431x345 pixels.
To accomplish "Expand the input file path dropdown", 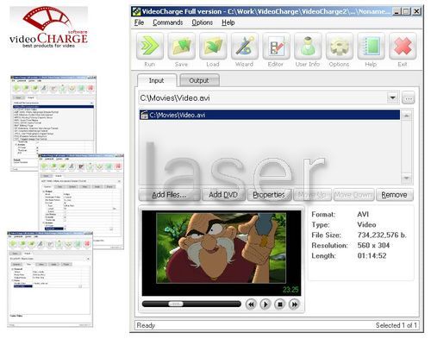I will pyautogui.click(x=392, y=97).
